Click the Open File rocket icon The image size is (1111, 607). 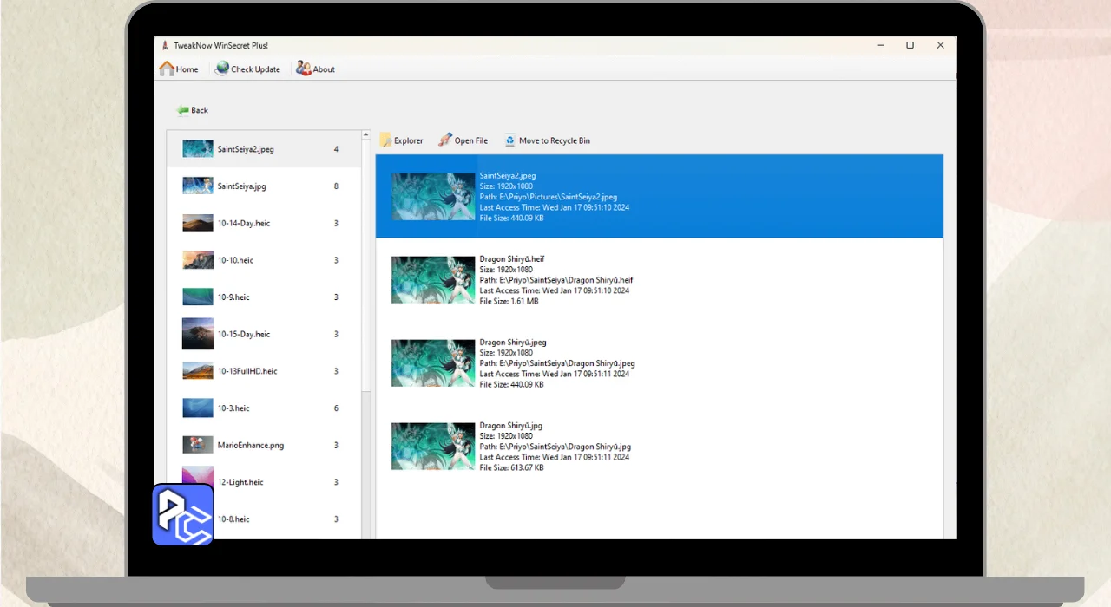[x=445, y=140]
